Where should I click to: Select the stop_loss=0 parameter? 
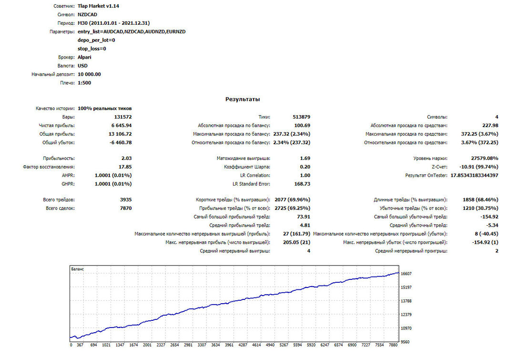(92, 49)
